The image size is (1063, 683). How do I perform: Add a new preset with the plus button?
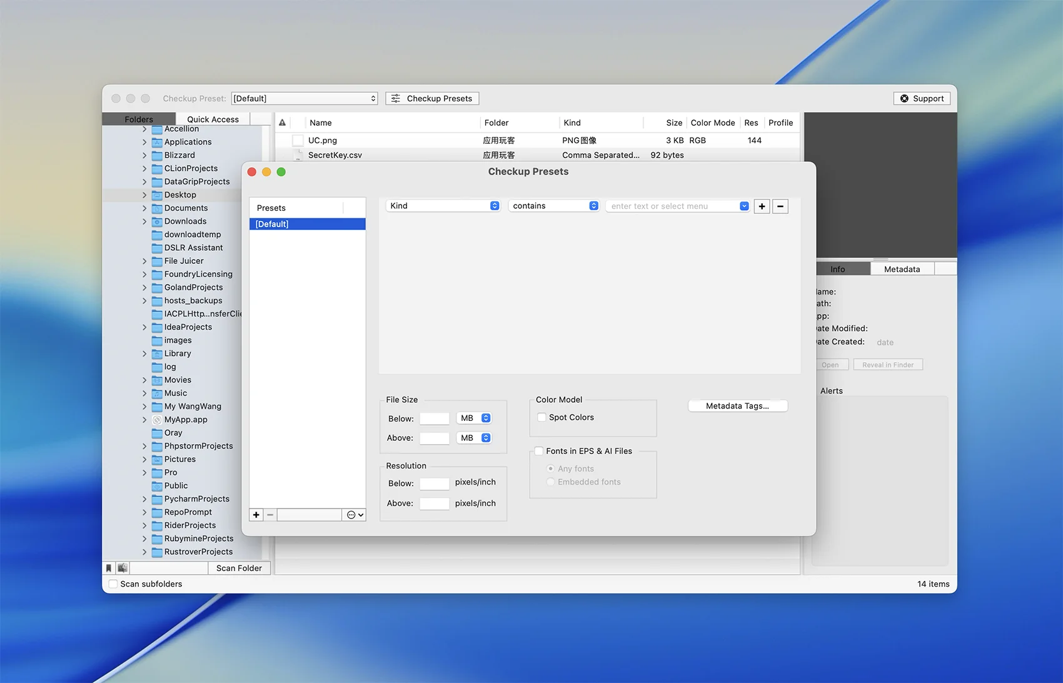tap(256, 515)
